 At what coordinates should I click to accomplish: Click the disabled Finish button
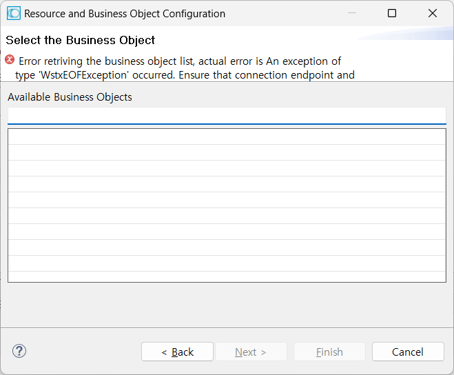coord(329,352)
